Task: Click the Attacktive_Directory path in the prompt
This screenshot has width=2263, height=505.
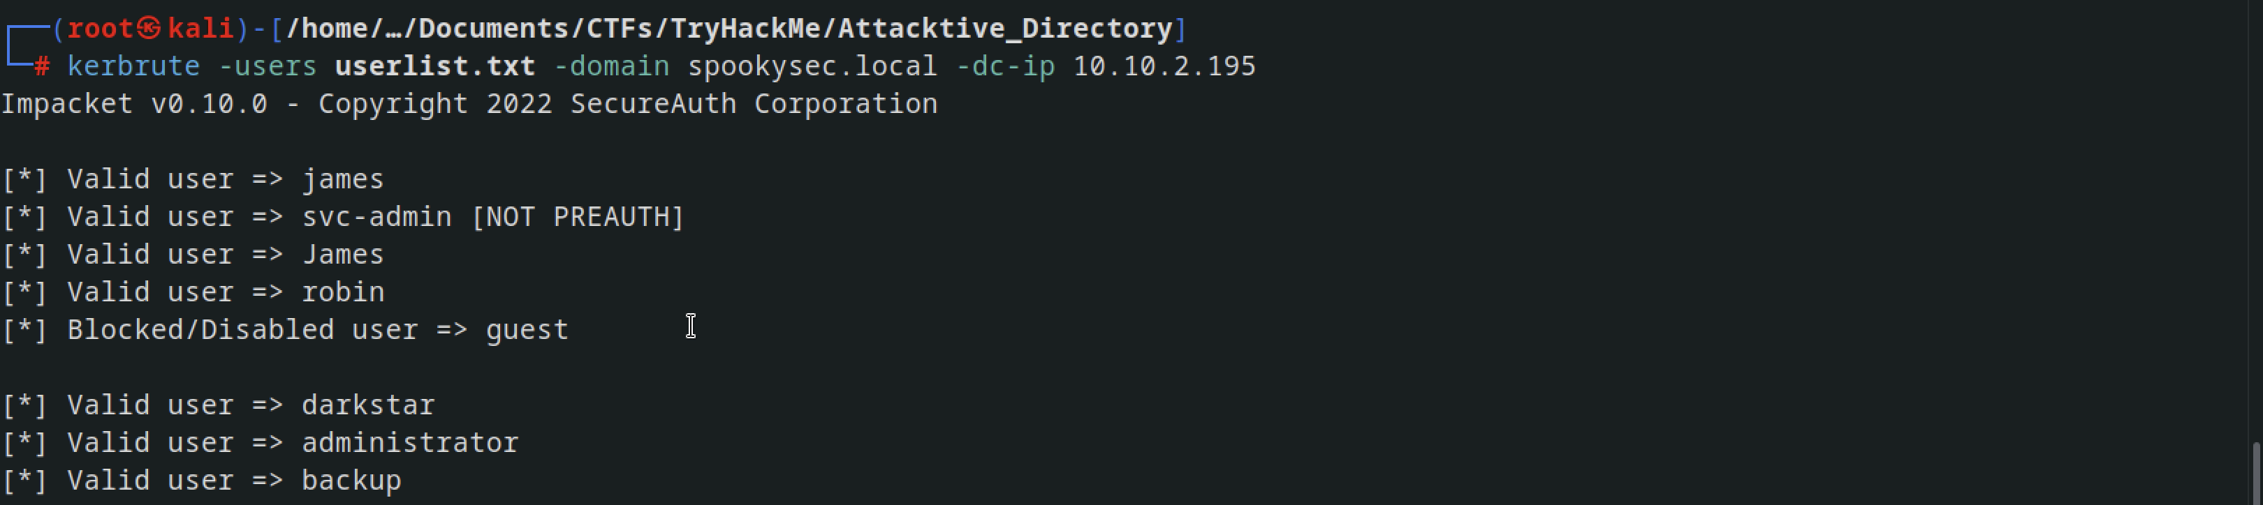Action: pyautogui.click(x=1005, y=29)
